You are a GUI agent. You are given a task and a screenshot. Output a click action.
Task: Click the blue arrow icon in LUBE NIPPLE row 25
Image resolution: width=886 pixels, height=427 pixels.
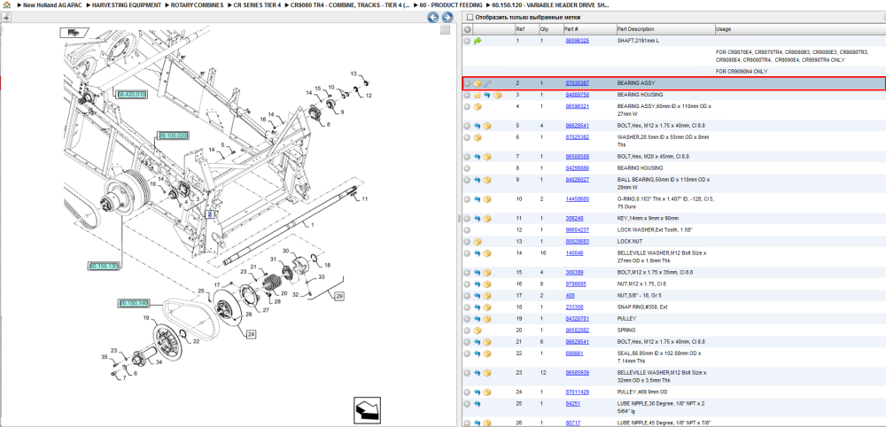click(x=478, y=404)
